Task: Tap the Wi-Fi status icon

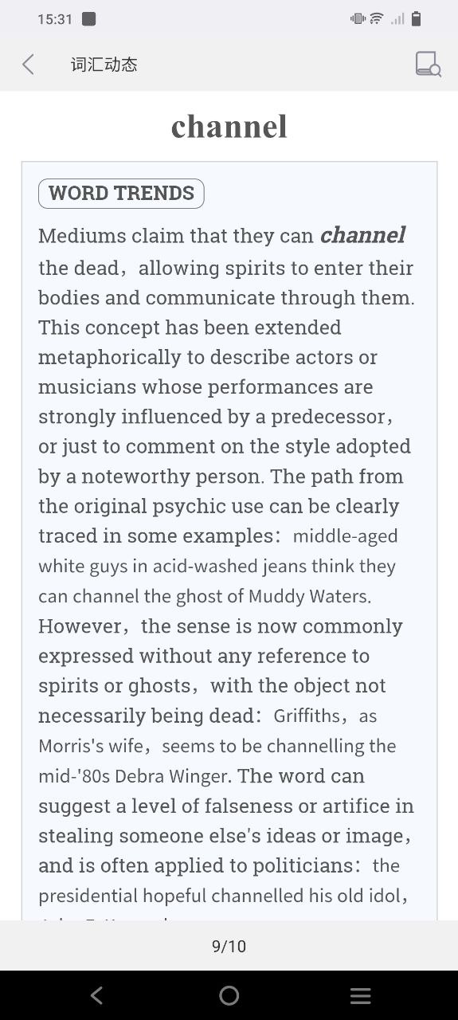Action: (377, 19)
